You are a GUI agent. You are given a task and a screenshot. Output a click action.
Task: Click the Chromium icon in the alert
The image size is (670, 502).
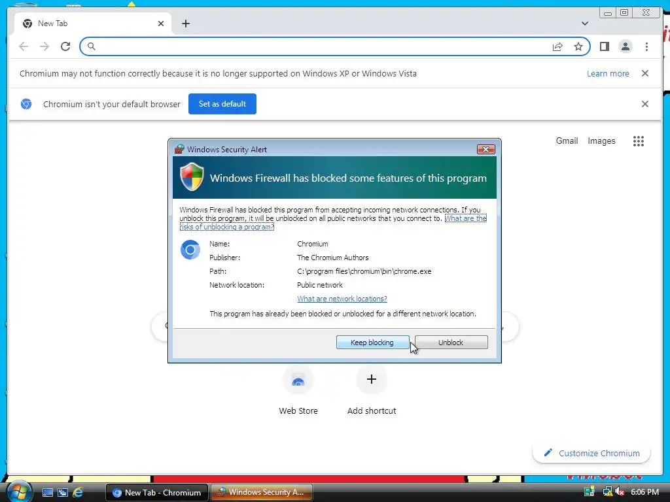(190, 250)
